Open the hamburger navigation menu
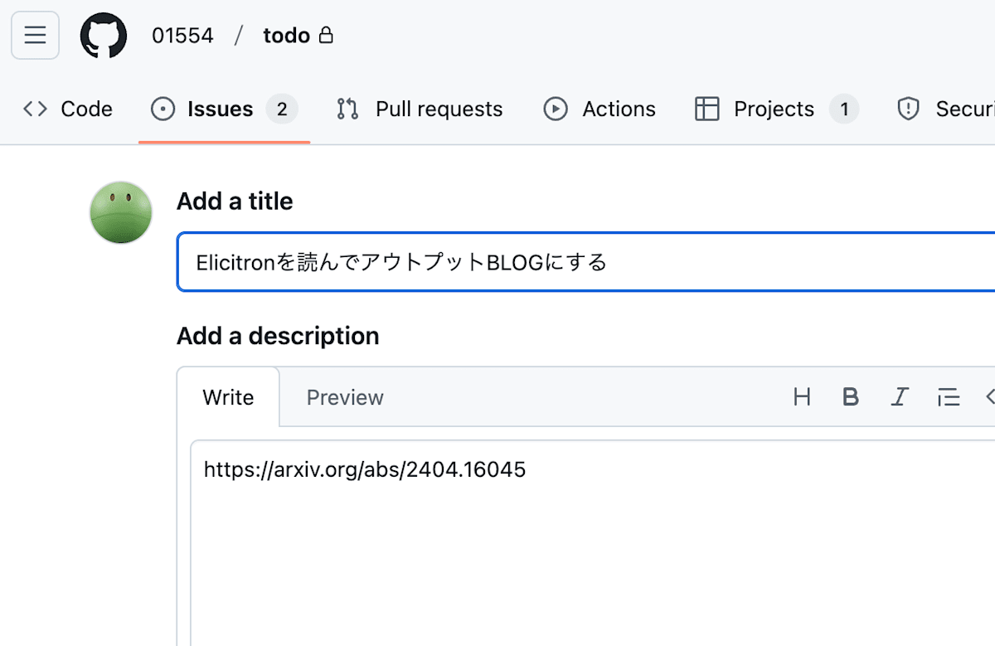 [35, 36]
